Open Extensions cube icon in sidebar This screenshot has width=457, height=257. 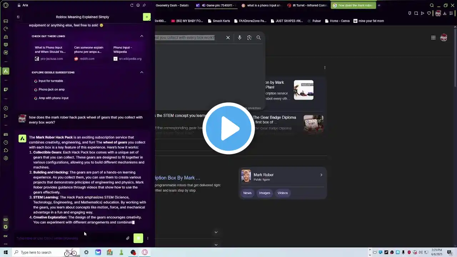(x=6, y=150)
